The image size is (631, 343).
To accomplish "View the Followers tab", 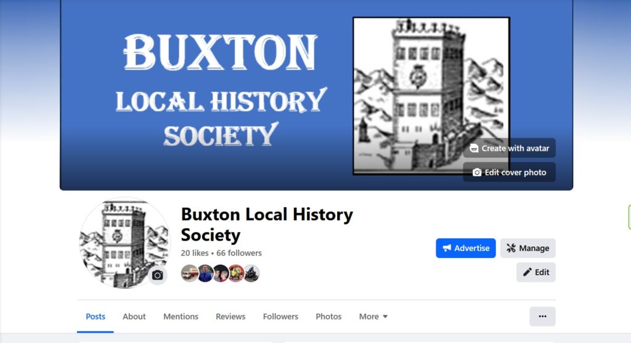I will pos(280,316).
